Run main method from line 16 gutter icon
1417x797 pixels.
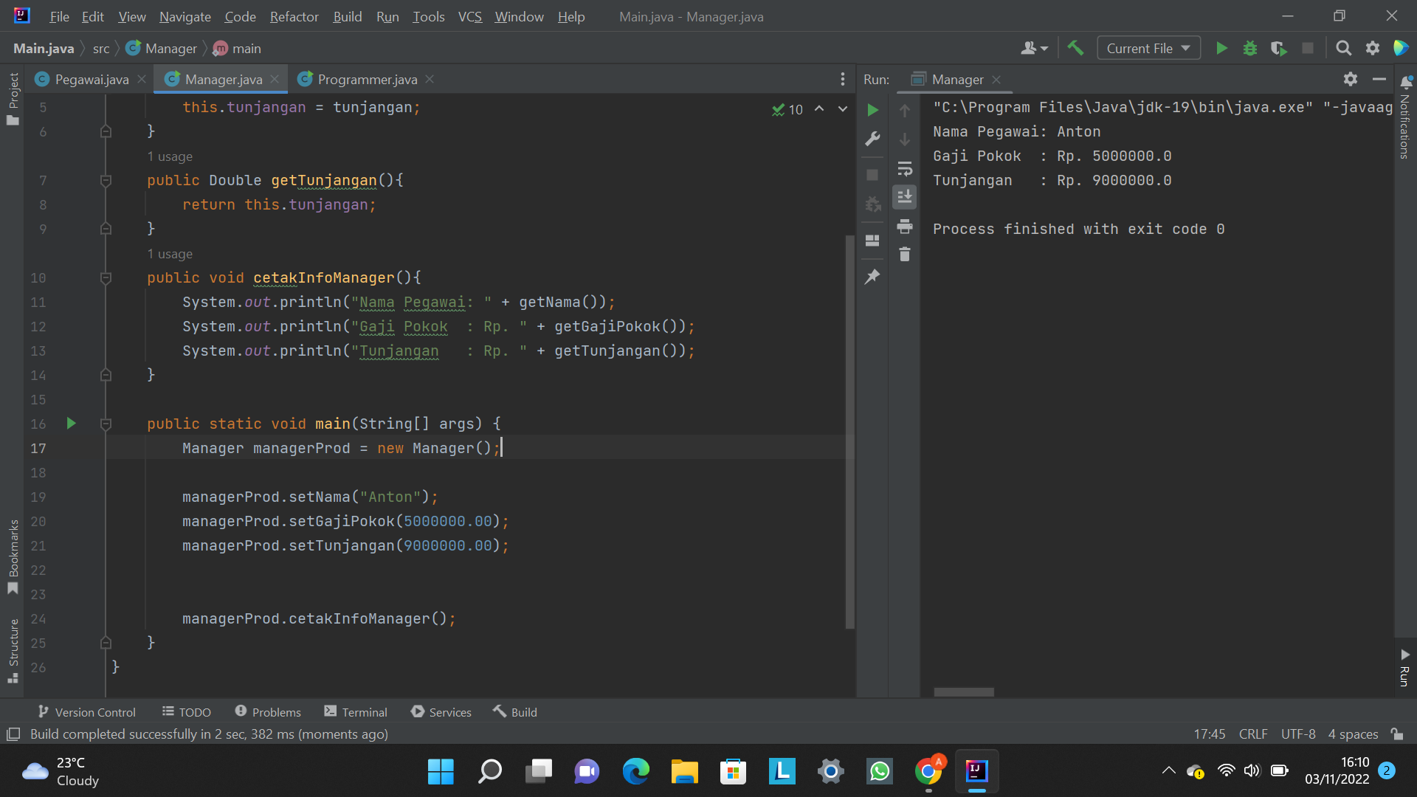pos(70,424)
